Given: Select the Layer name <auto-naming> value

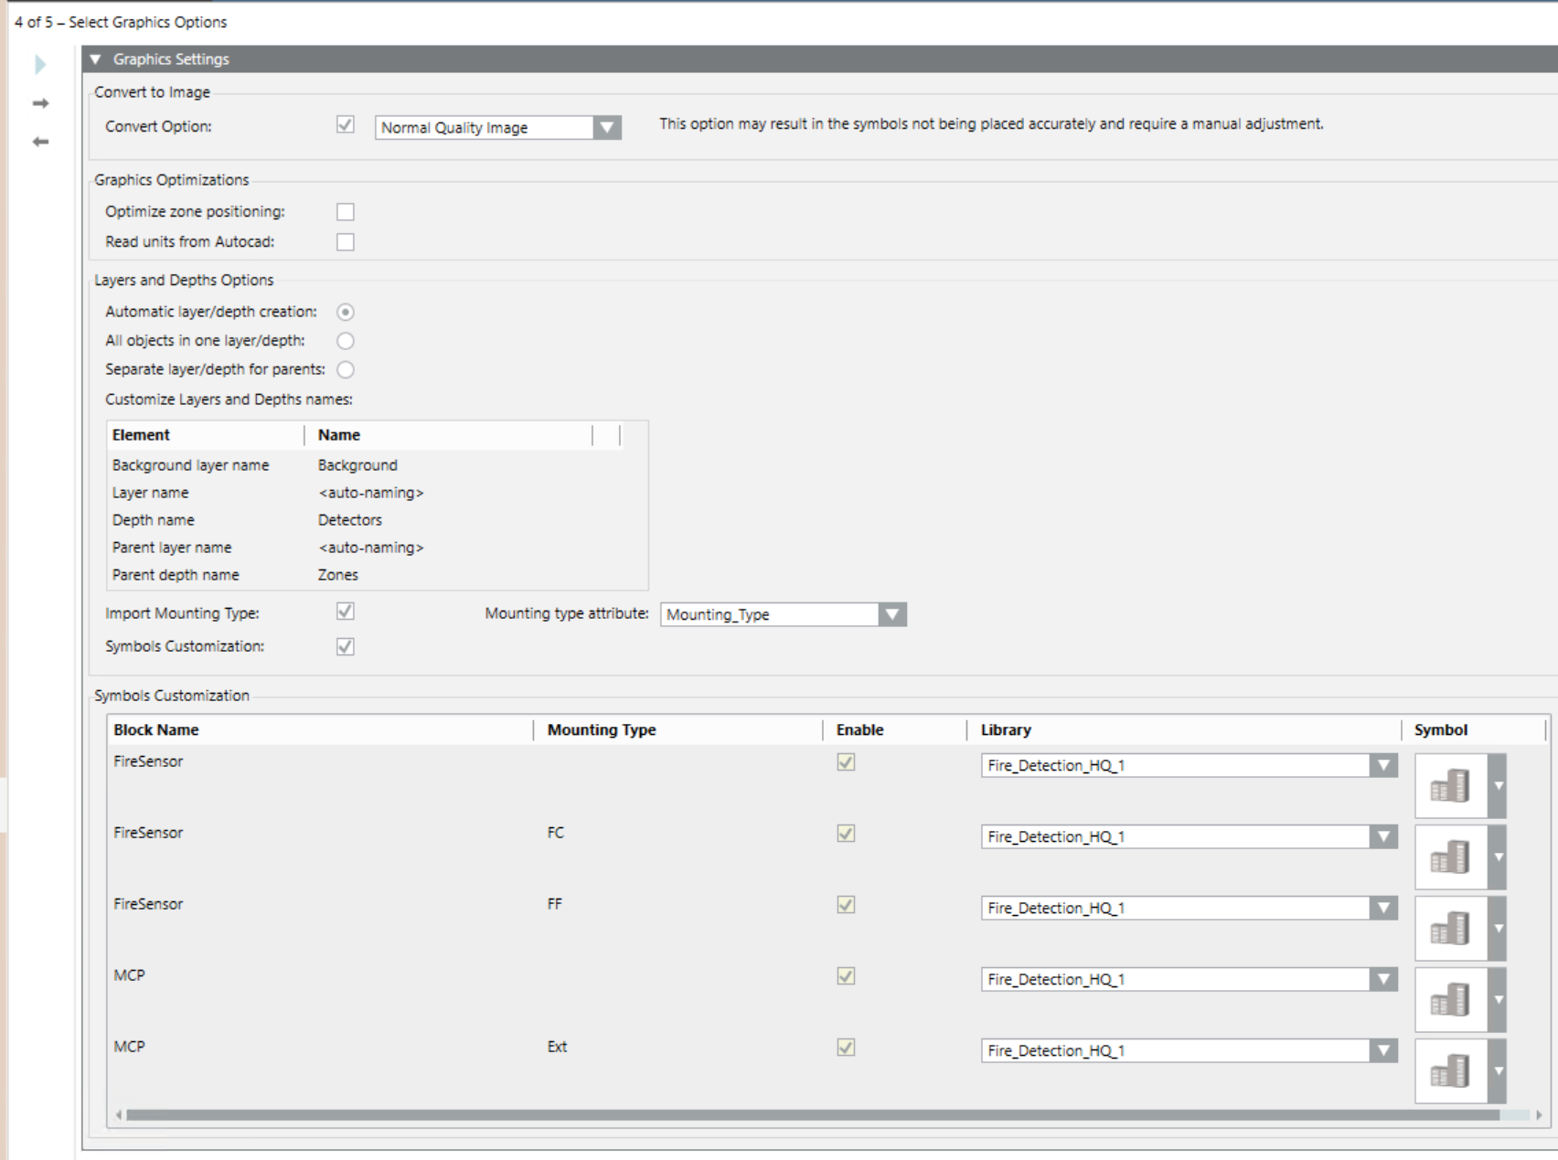Looking at the screenshot, I should (371, 493).
